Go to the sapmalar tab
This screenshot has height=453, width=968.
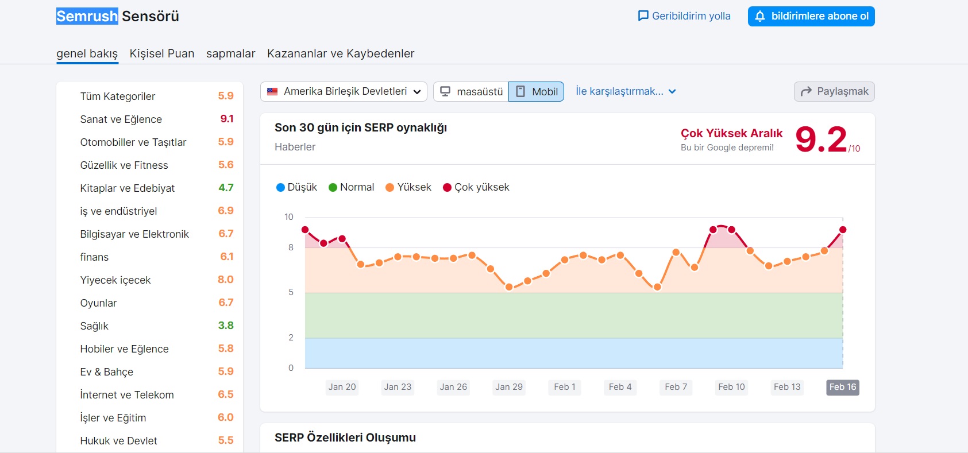(230, 53)
